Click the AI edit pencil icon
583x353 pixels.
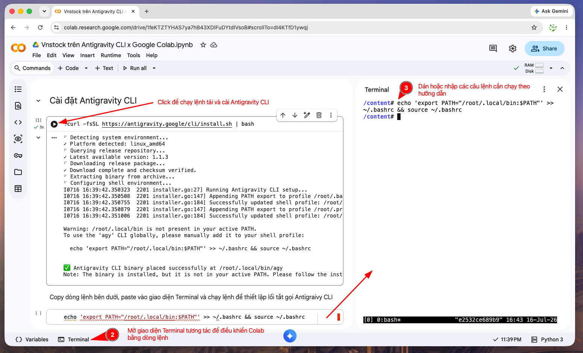coord(307,115)
